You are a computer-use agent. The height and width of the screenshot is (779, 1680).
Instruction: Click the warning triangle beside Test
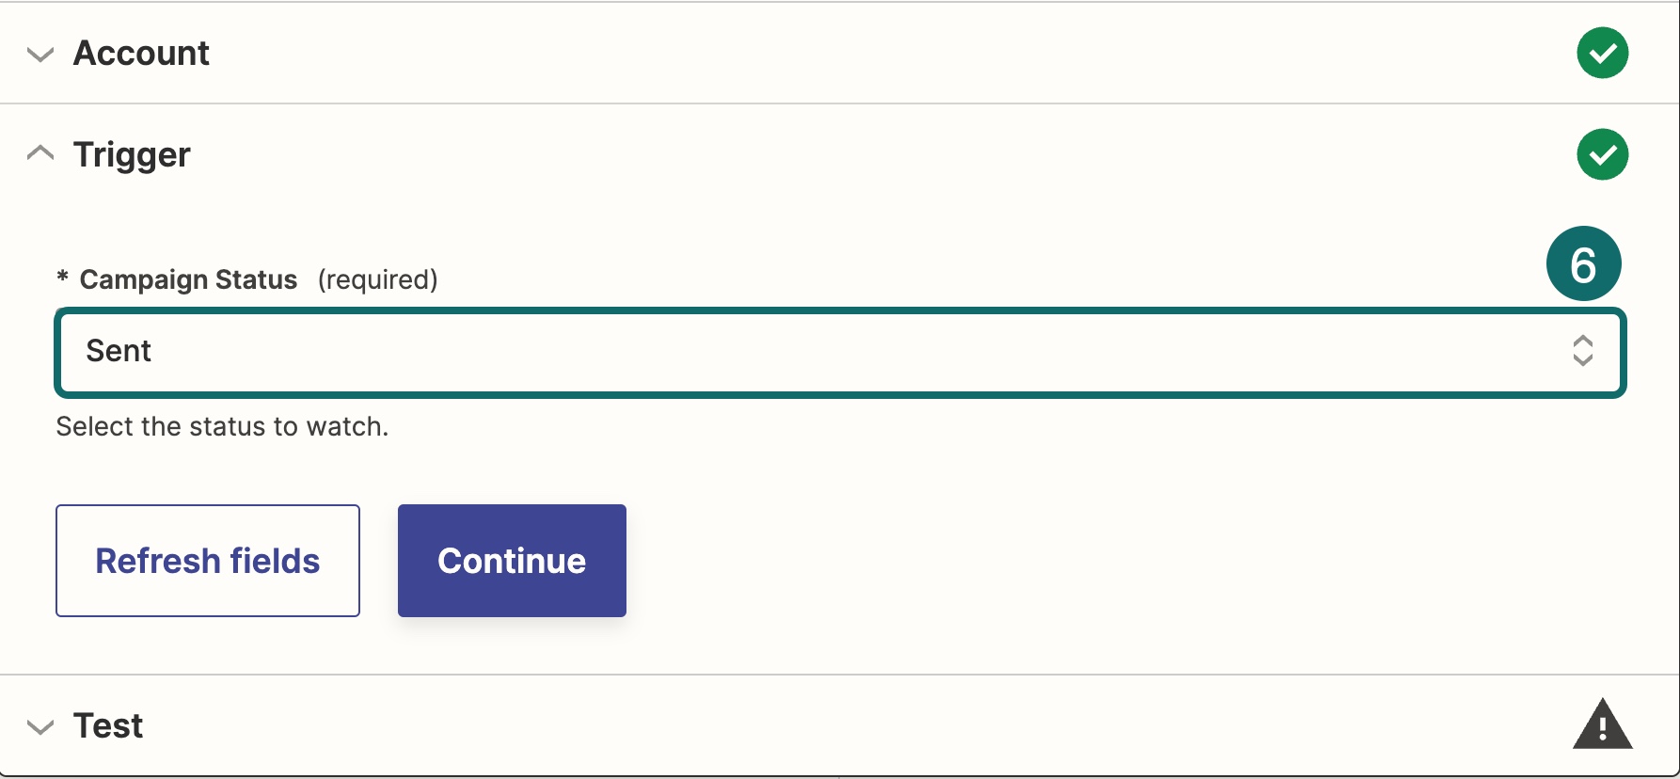coord(1602,725)
